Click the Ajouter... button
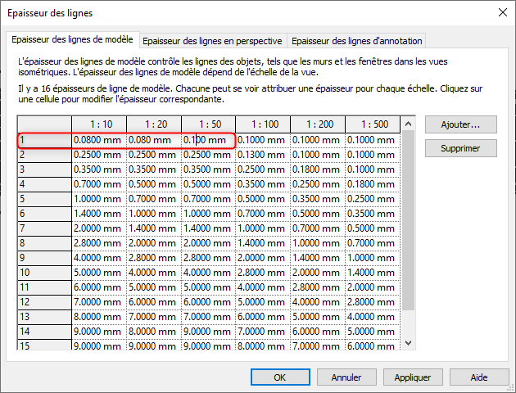 pyautogui.click(x=461, y=125)
